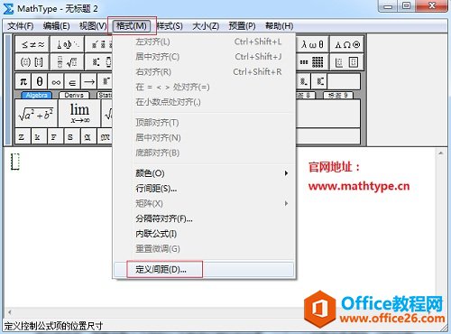Open the matrix templates palette
Viewport: 451px width, 334px height.
tap(312, 62)
